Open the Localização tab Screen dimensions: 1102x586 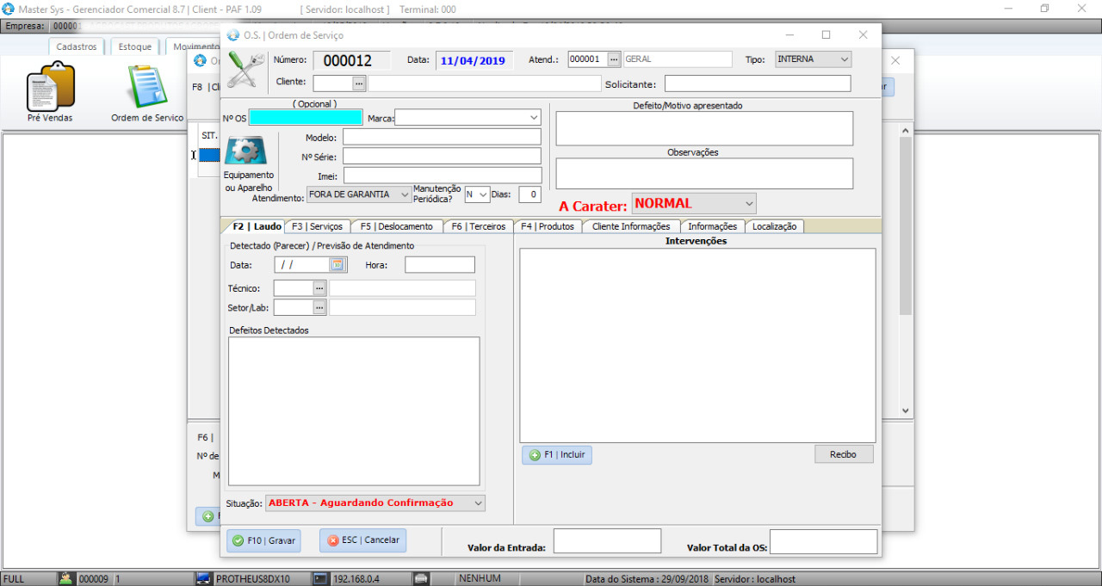click(775, 226)
